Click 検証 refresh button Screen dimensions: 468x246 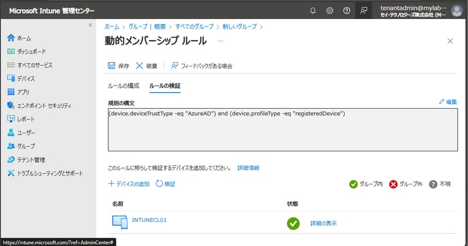166,184
